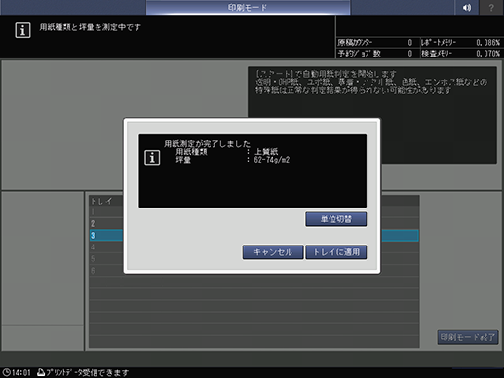The width and height of the screenshot is (504, 378).
Task: Click the 坪量 62-74g/m2 result line
Action: pyautogui.click(x=233, y=160)
